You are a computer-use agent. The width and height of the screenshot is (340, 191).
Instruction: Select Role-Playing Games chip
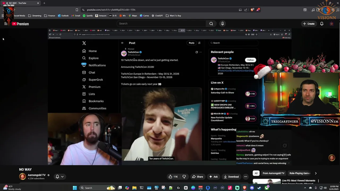[x=300, y=173]
